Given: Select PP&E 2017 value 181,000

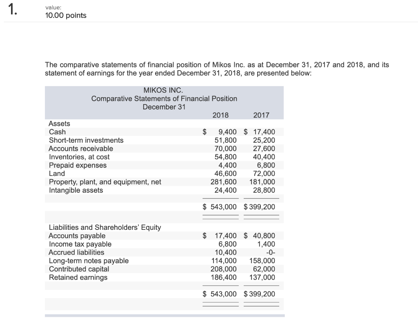Looking at the screenshot, I should click(262, 182).
